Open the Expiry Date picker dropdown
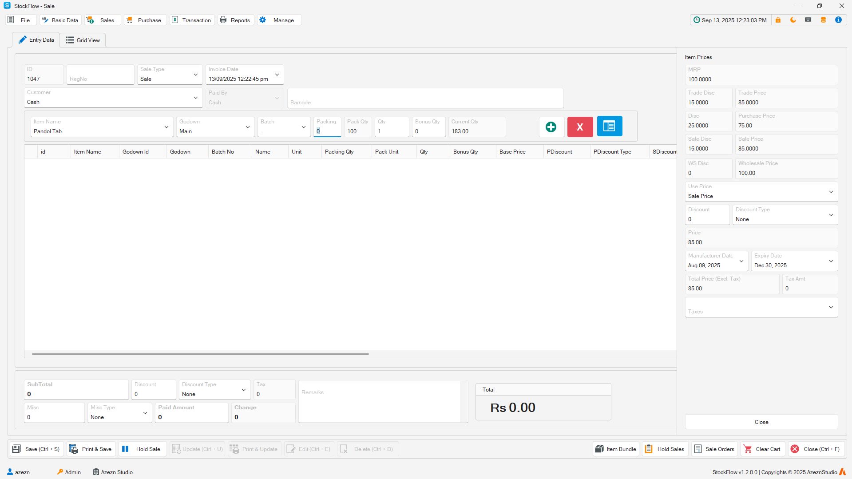The height and width of the screenshot is (479, 852). 831,261
